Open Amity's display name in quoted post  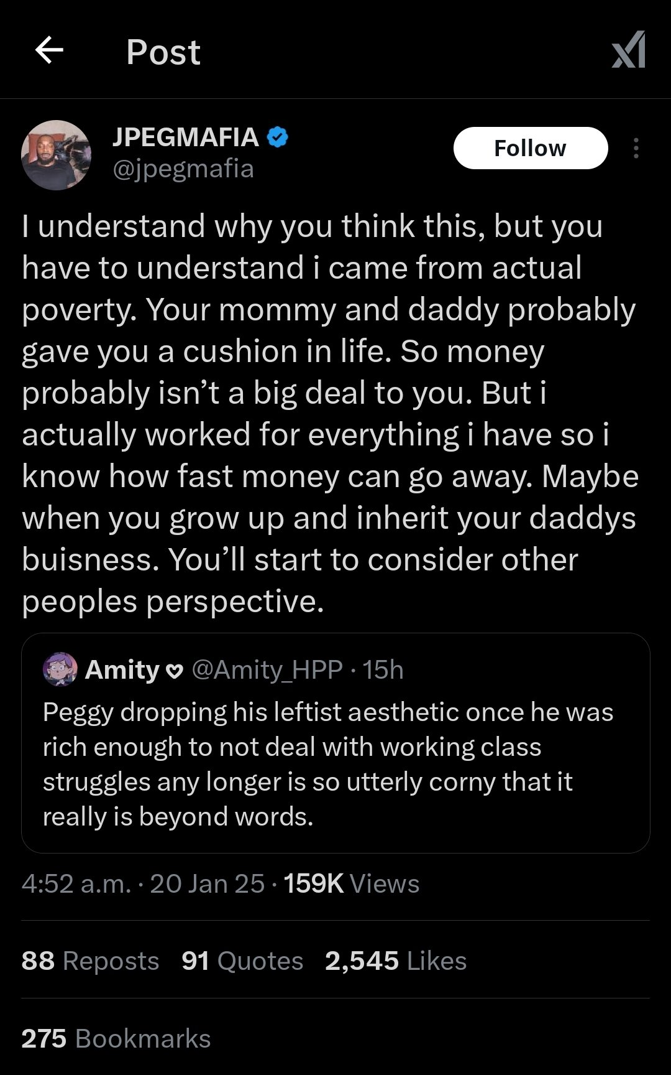(122, 670)
